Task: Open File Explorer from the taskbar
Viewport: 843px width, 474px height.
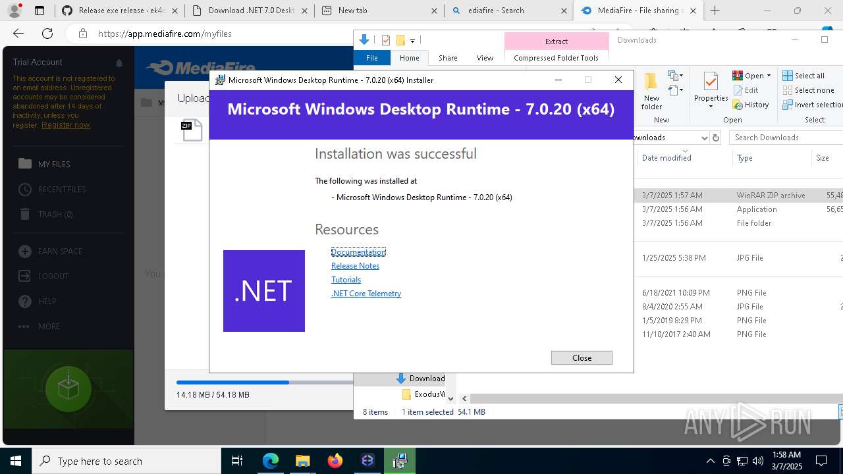Action: click(x=302, y=461)
